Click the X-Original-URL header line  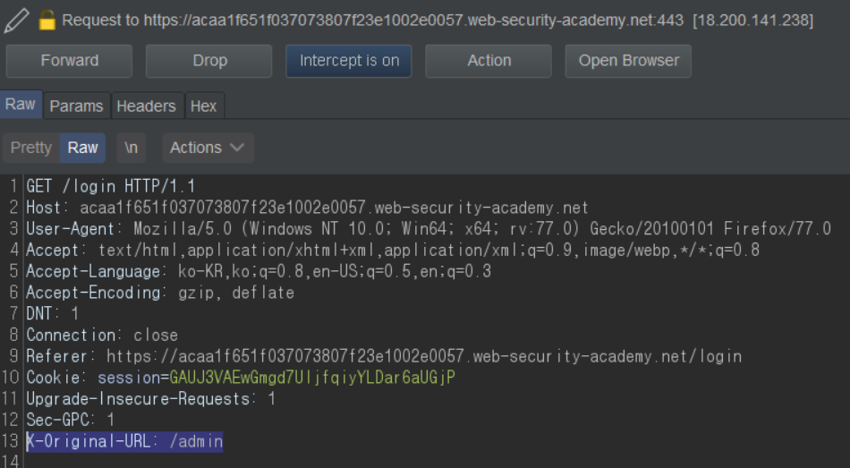[124, 441]
